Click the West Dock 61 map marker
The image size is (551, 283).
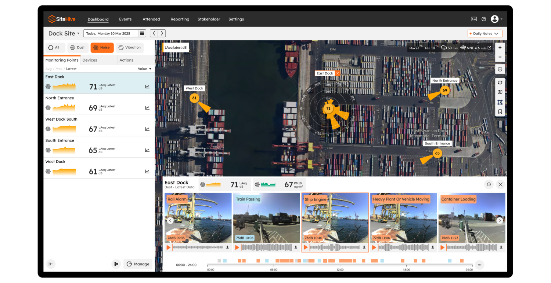(194, 98)
